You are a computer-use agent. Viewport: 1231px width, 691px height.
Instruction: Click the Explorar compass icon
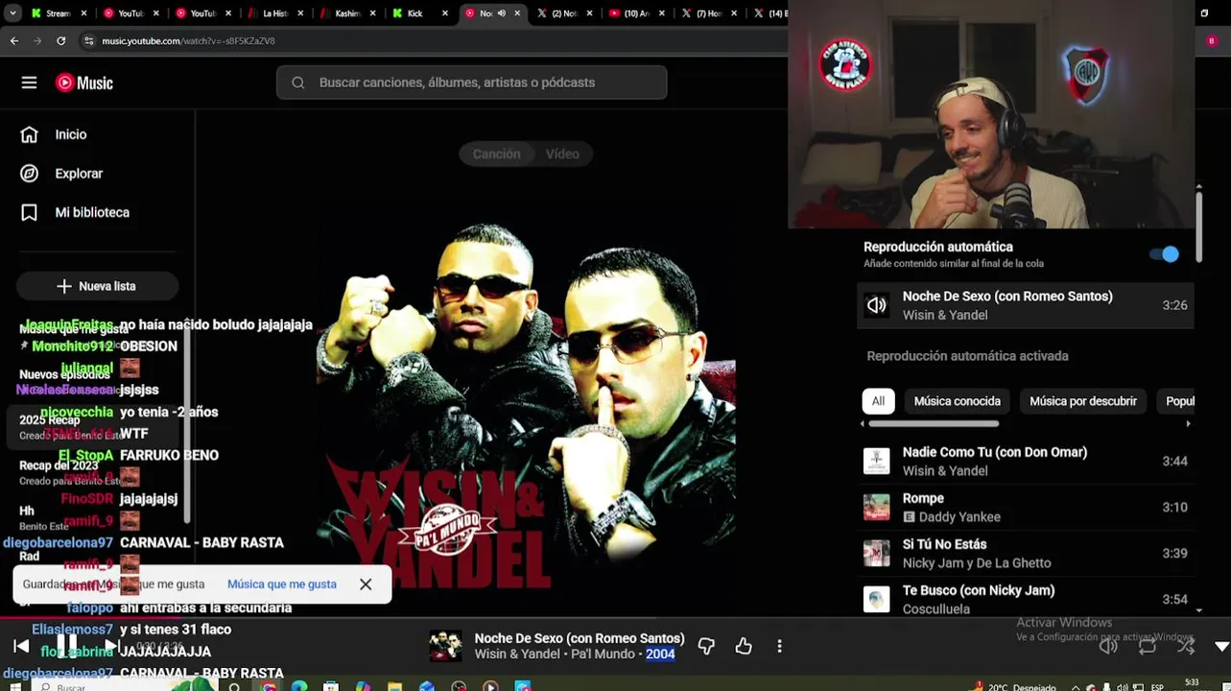click(30, 174)
